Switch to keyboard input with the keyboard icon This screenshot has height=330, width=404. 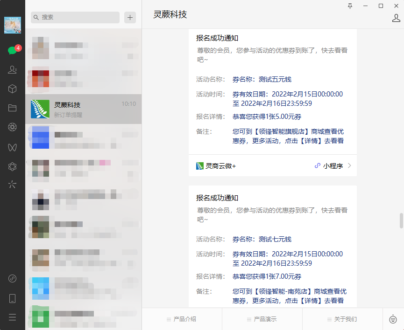[x=393, y=319]
